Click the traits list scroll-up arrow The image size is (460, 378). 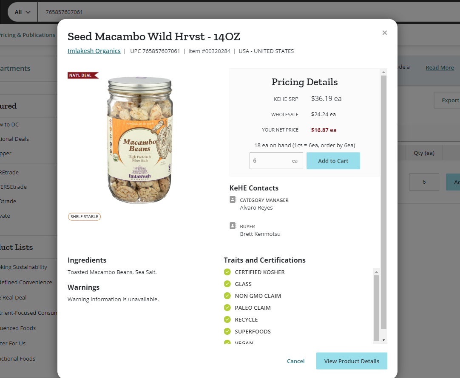(x=376, y=272)
